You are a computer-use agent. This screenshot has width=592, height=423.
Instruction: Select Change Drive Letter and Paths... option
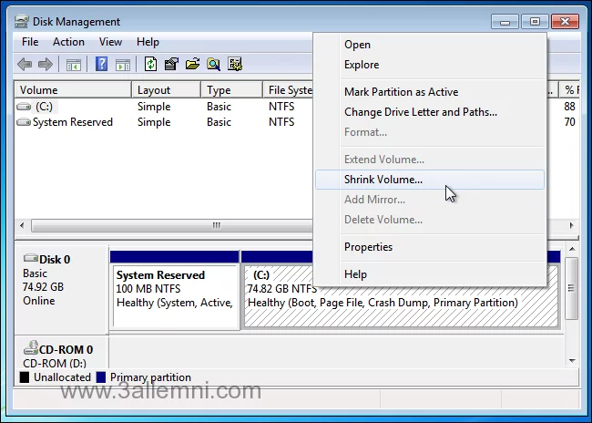pyautogui.click(x=420, y=112)
